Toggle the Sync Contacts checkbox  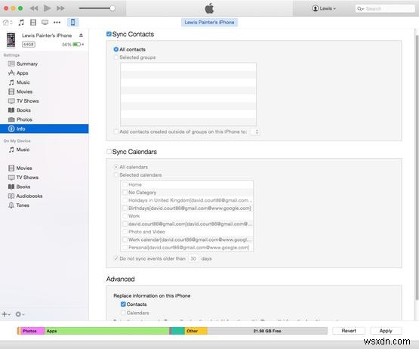(109, 34)
